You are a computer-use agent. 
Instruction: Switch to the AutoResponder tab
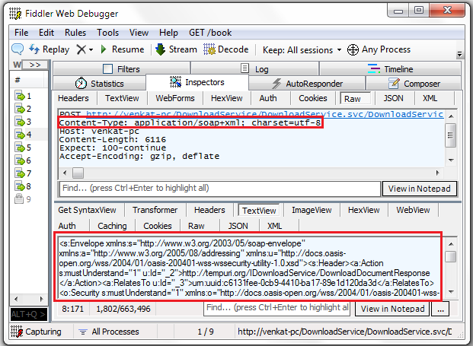(x=307, y=84)
